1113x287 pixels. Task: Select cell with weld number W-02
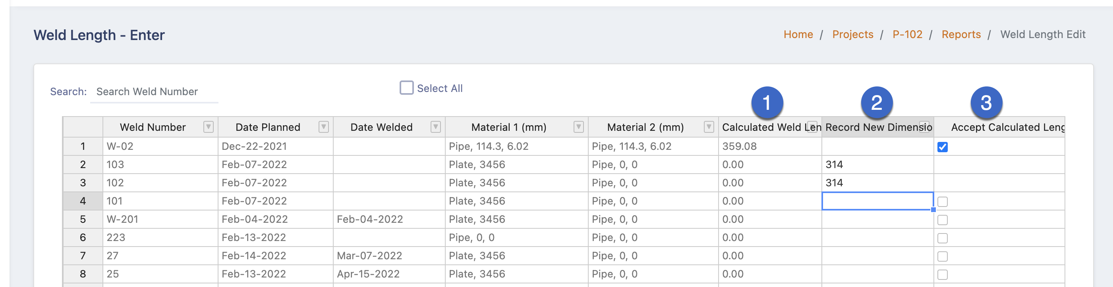(160, 146)
